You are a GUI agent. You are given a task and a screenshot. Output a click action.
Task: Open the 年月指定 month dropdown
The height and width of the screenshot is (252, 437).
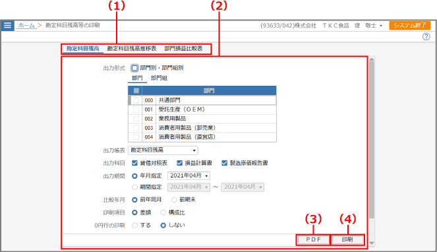(x=189, y=175)
